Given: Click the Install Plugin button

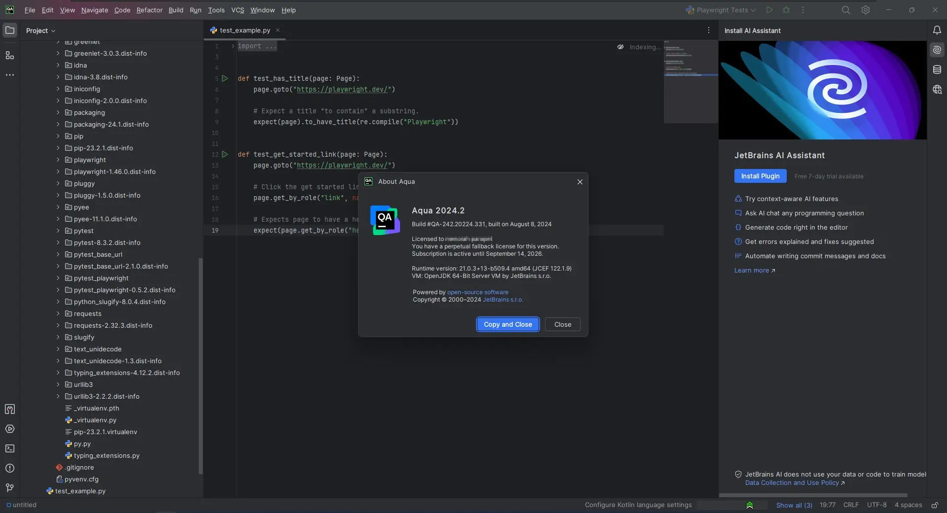Looking at the screenshot, I should pyautogui.click(x=760, y=176).
